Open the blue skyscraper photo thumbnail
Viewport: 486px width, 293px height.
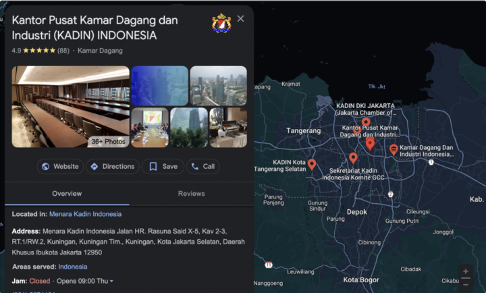(x=159, y=86)
